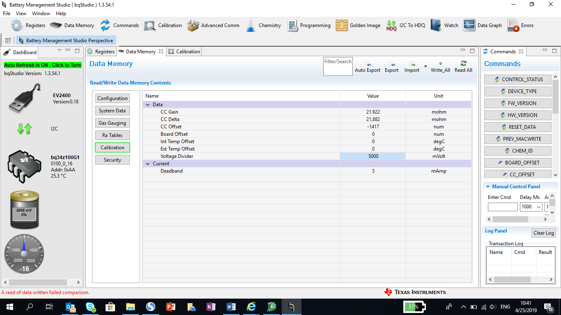The width and height of the screenshot is (561, 315).
Task: Collapse the Manual Control Panel section
Action: pos(488,187)
